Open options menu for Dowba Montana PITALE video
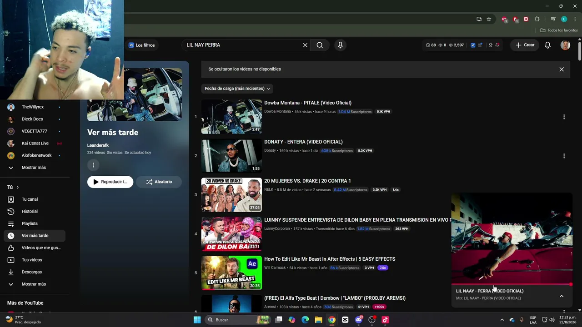Viewport: 582px width, 327px height. coord(564,117)
